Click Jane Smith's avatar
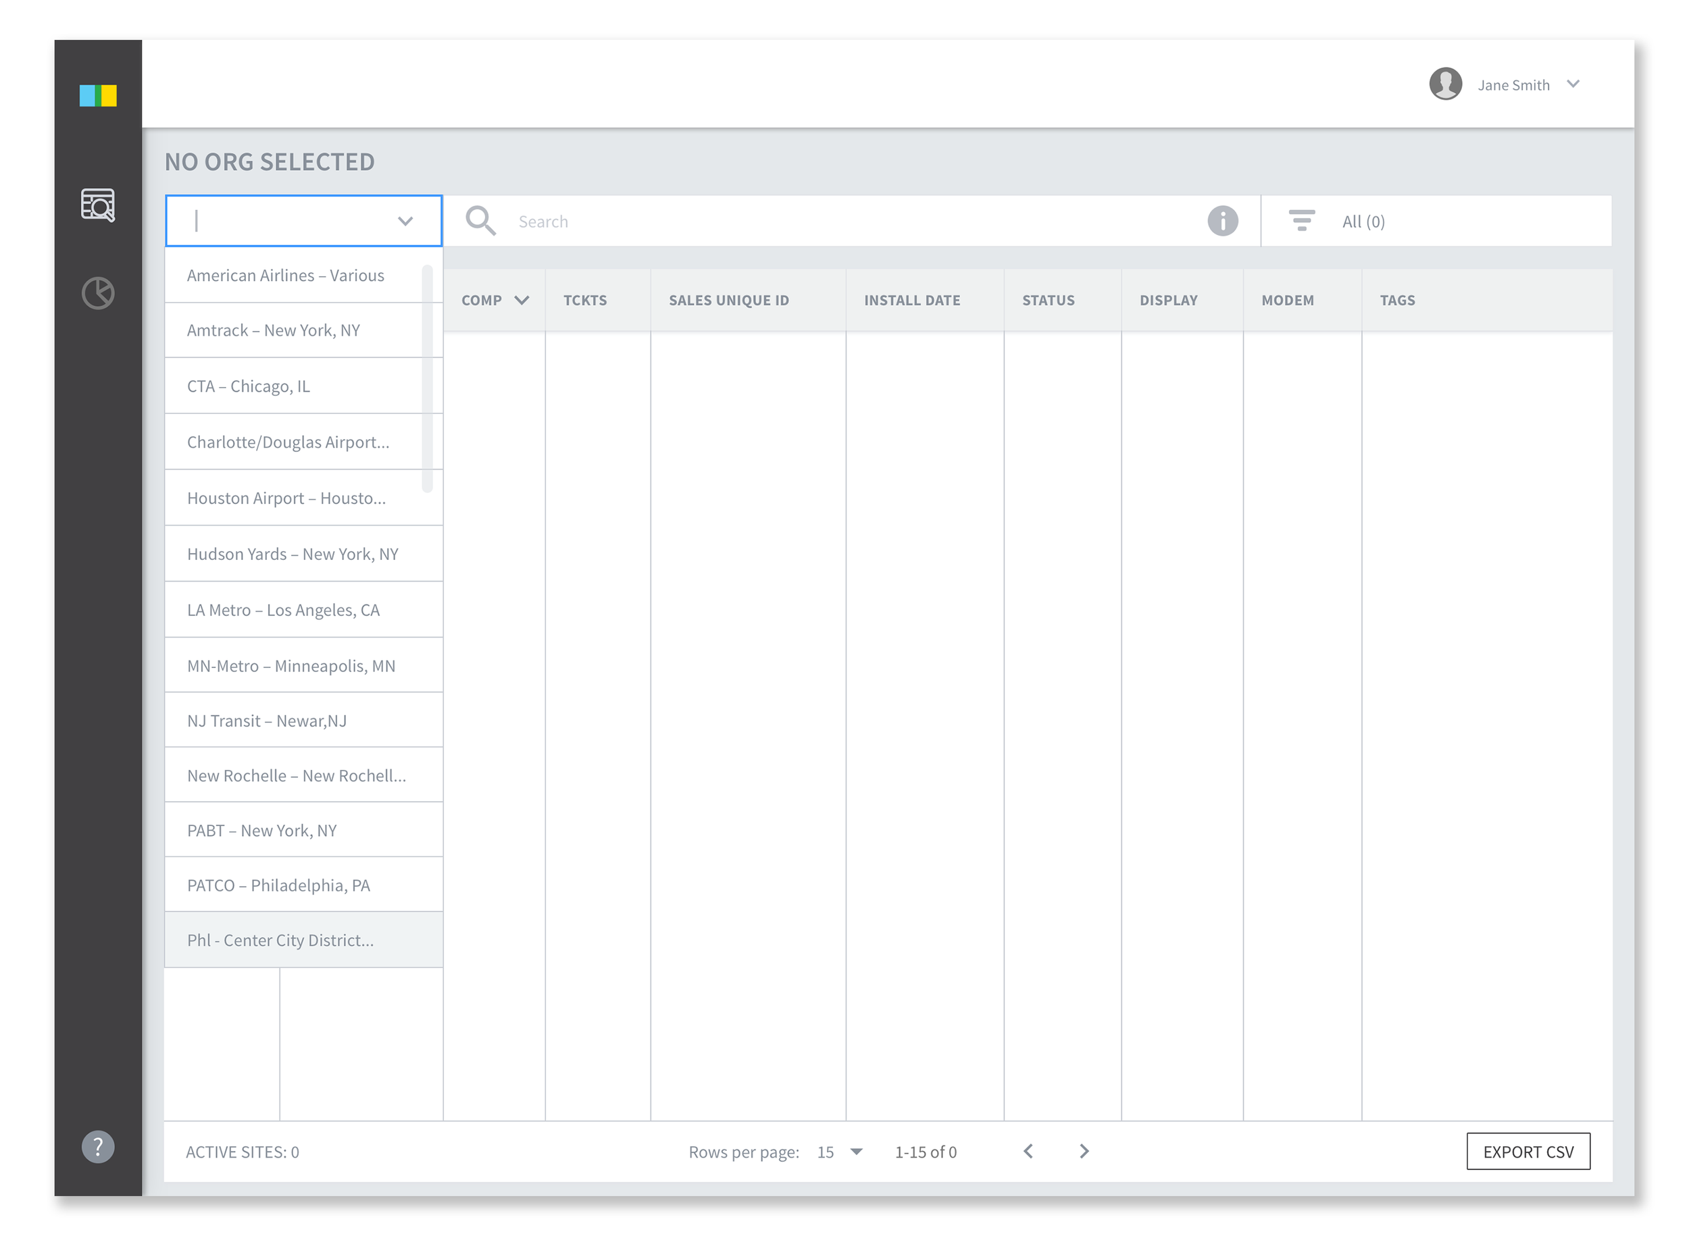Screen dimensions: 1689x1236 1445,84
